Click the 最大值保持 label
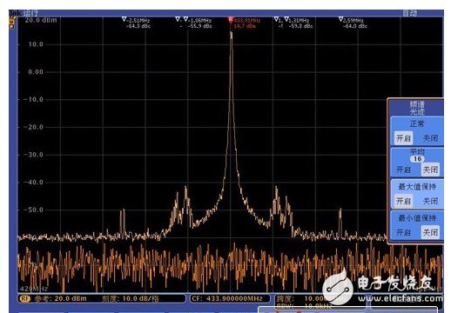 coord(417,187)
